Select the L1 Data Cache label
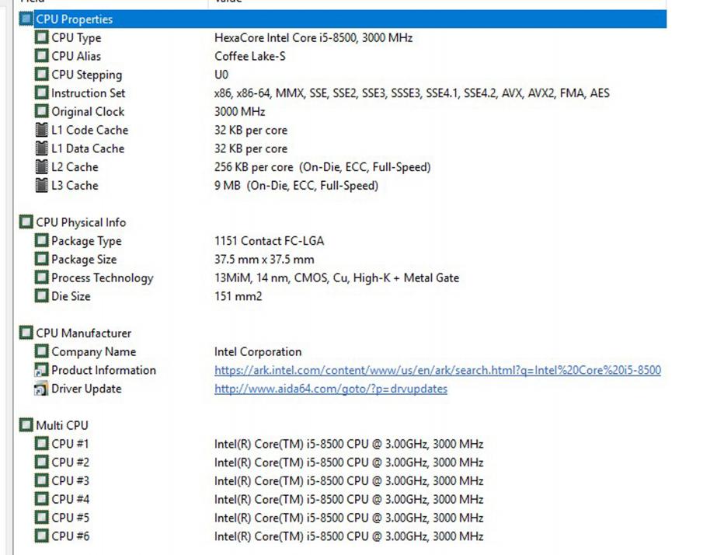 [88, 148]
